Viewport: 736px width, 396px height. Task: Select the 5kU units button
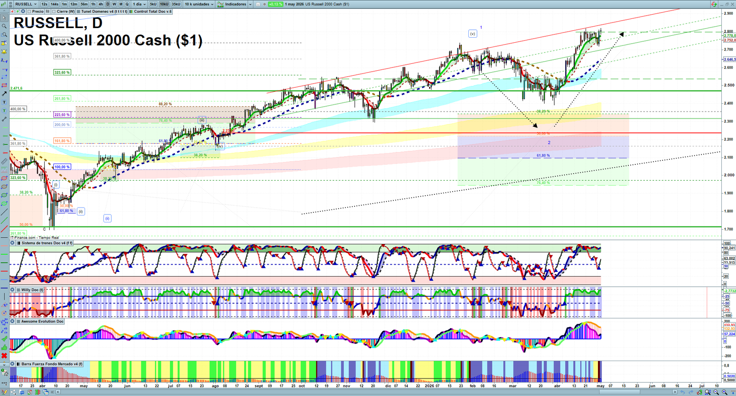tap(153, 4)
